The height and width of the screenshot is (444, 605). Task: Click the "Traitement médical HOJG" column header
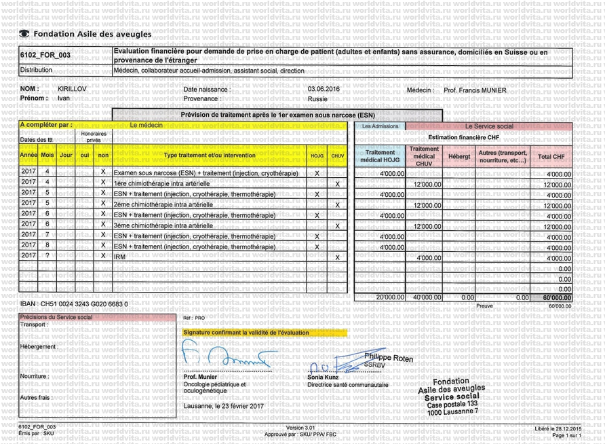380,156
